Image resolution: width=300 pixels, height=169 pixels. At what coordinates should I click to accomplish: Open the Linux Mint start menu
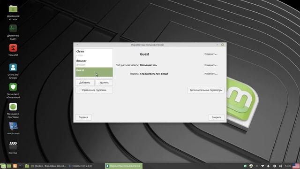[x=3, y=166]
